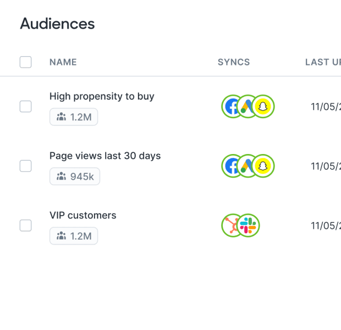Toggle the select-all checkbox in table header
The height and width of the screenshot is (330, 341).
pos(25,62)
